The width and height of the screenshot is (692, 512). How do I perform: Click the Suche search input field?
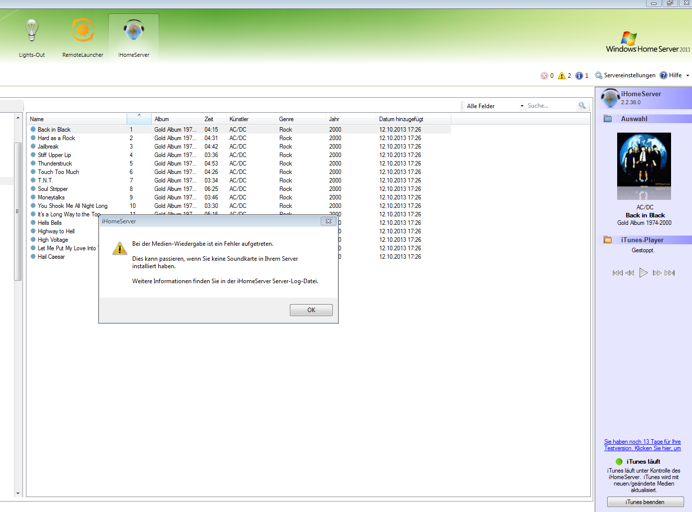[x=551, y=106]
